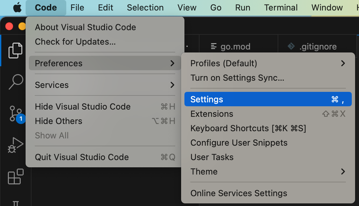
Task: Switch to the go.mod editor tab
Action: click(x=235, y=47)
